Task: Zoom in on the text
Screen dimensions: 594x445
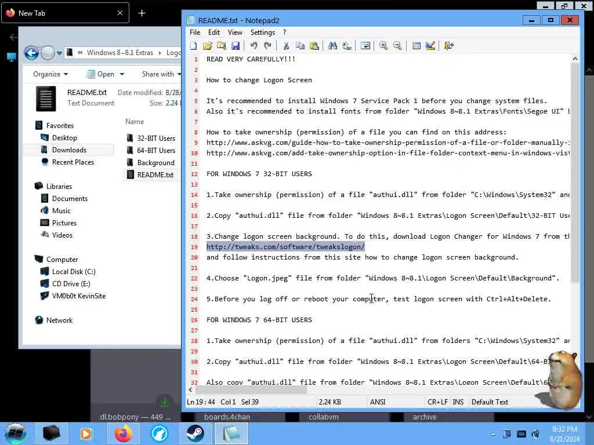Action: click(383, 46)
